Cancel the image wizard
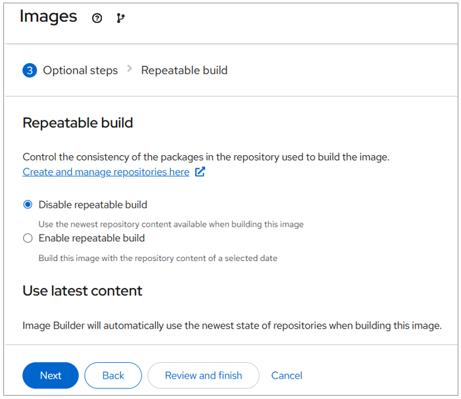461x399 pixels. (287, 375)
